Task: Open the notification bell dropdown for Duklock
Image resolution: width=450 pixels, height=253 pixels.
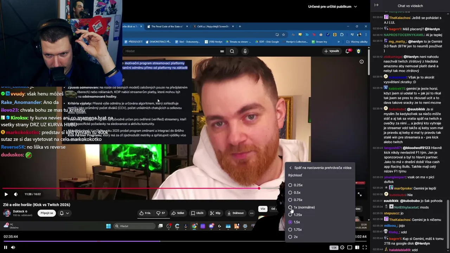Action: click(64, 213)
